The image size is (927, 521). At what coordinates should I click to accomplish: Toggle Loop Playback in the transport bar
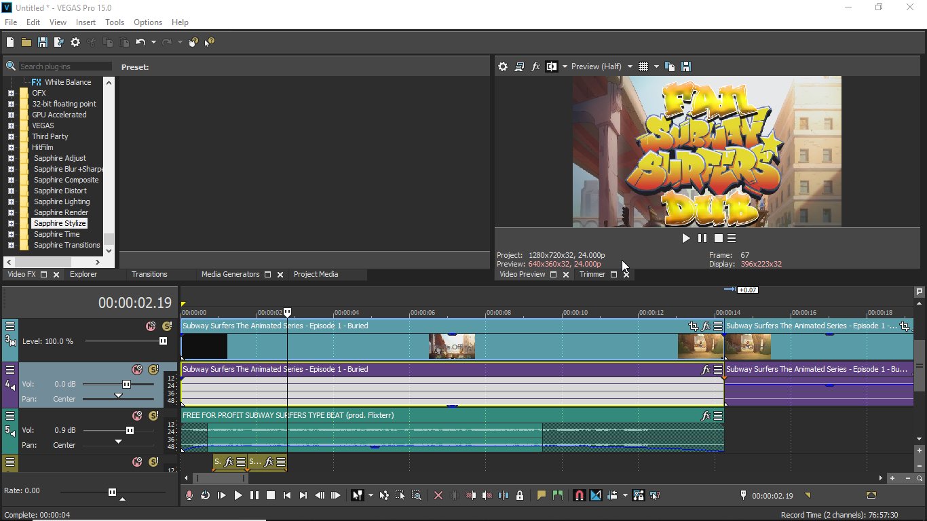pyautogui.click(x=205, y=496)
